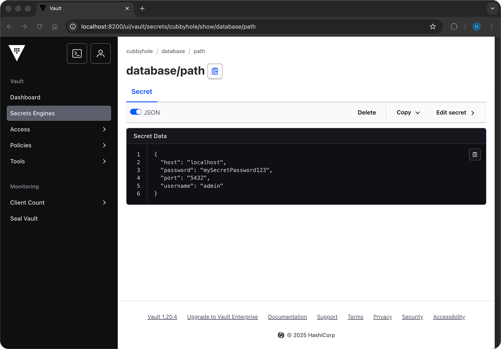The height and width of the screenshot is (349, 501).
Task: Click Edit secret button
Action: tap(455, 112)
